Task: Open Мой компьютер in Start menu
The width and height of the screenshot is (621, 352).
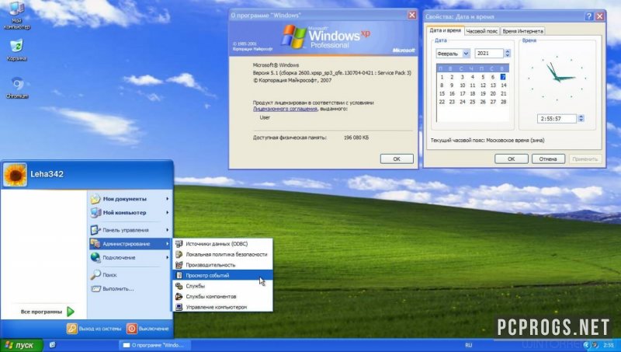Action: pos(129,212)
